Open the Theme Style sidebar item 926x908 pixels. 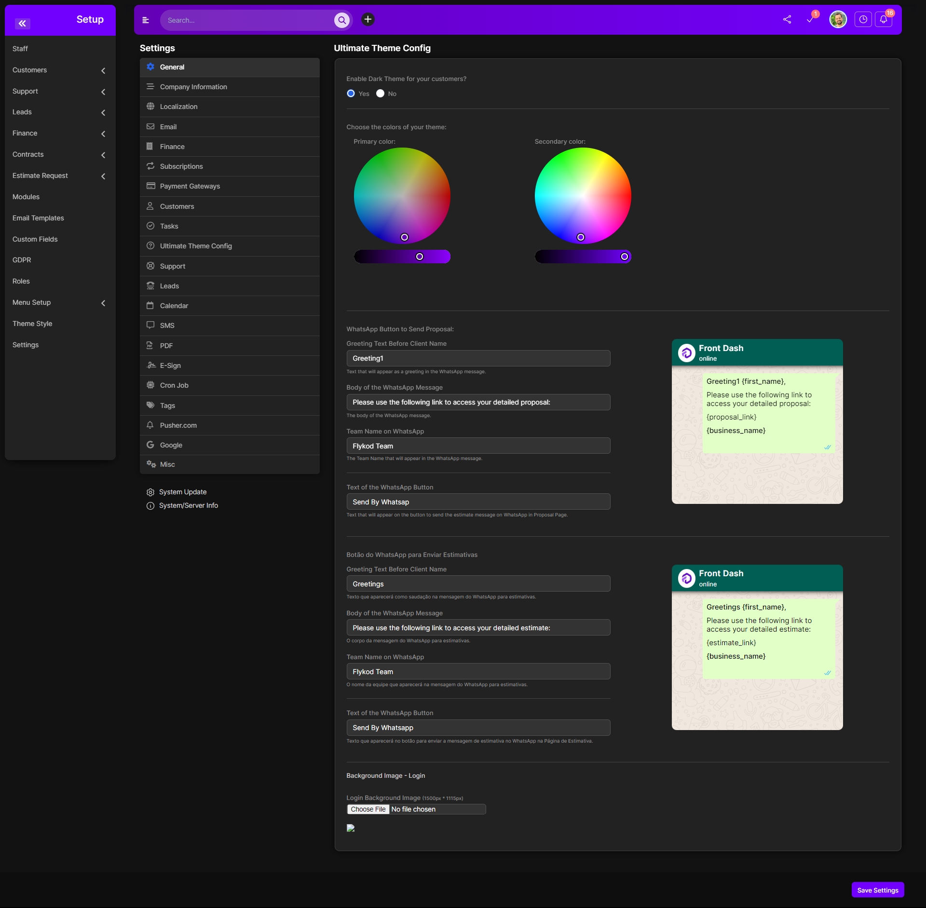pos(32,323)
